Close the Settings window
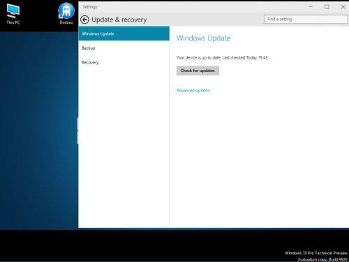Image resolution: width=349 pixels, height=262 pixels. 343,7
